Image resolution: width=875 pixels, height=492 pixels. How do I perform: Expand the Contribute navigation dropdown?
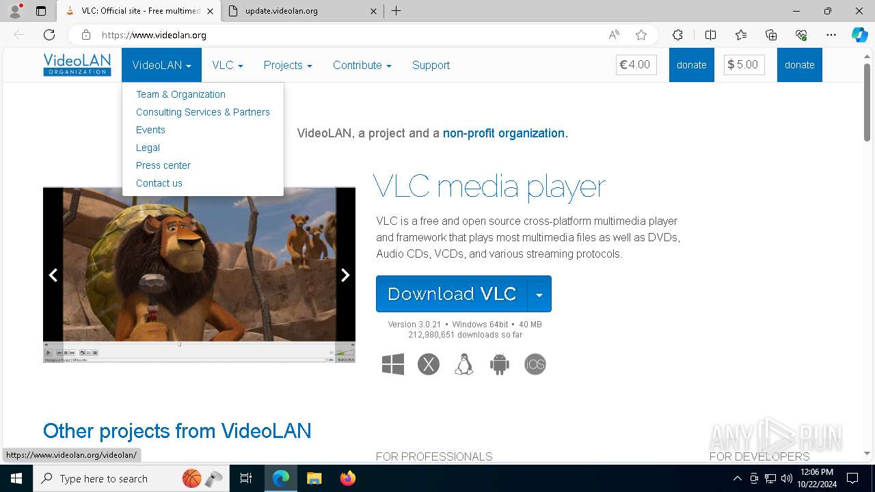tap(362, 65)
